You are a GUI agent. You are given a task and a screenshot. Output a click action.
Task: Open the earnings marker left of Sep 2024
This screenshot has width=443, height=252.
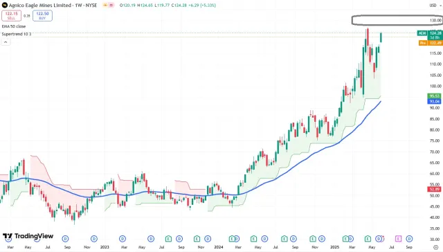(x=284, y=239)
